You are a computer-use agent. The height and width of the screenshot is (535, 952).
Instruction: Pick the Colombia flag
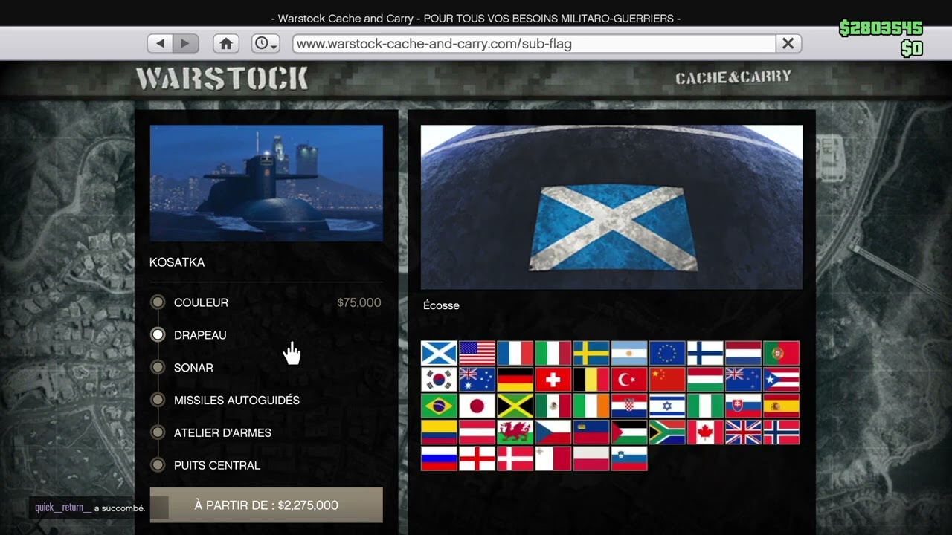point(439,432)
